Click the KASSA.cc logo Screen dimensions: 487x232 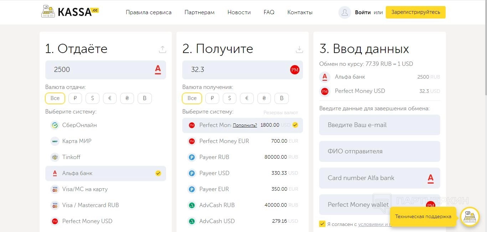(70, 12)
